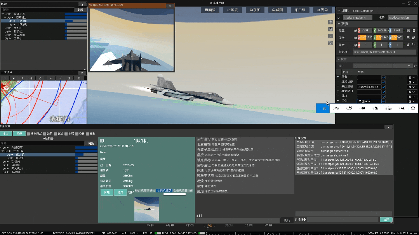The image size is (419, 235).
Task: Tick the 名称 checkbox in the command panel
Action: point(87,134)
